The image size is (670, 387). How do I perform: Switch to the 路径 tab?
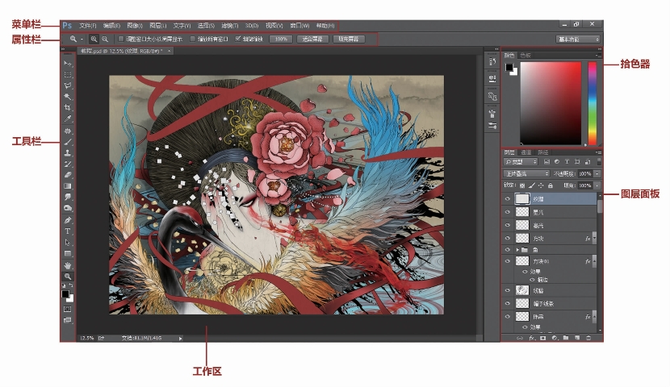542,152
